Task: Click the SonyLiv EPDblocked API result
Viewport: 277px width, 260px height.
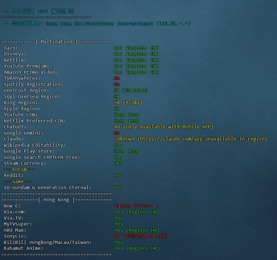Action: pos(141,236)
